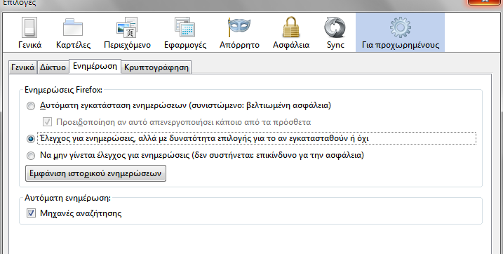Screen dimensions: 503x254
Task: Switch to the Κρυπτογράφηση sub-tab
Action: [x=156, y=67]
